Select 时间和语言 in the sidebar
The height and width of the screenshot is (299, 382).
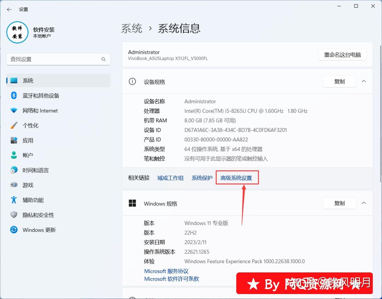click(x=35, y=170)
